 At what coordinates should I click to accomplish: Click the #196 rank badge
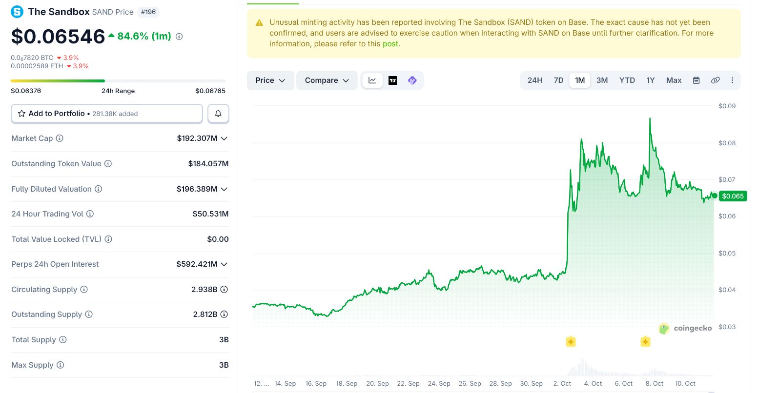click(148, 12)
